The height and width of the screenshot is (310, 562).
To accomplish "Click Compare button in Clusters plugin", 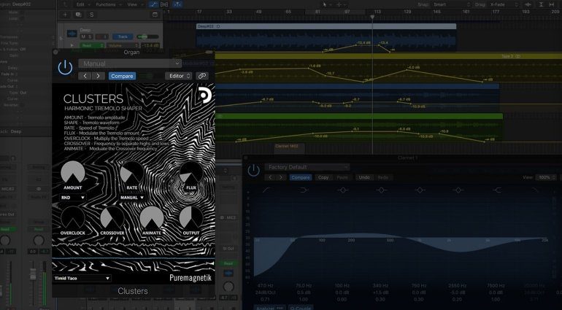I will click(x=122, y=76).
